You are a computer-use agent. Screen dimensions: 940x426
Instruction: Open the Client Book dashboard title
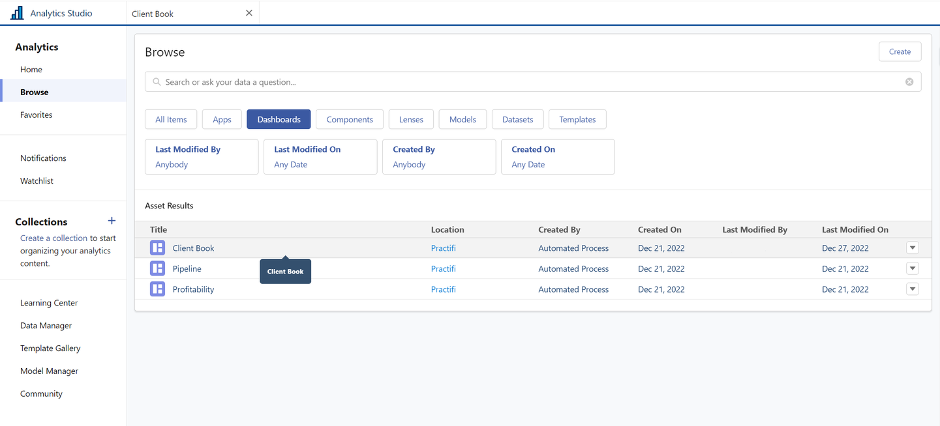click(x=193, y=248)
